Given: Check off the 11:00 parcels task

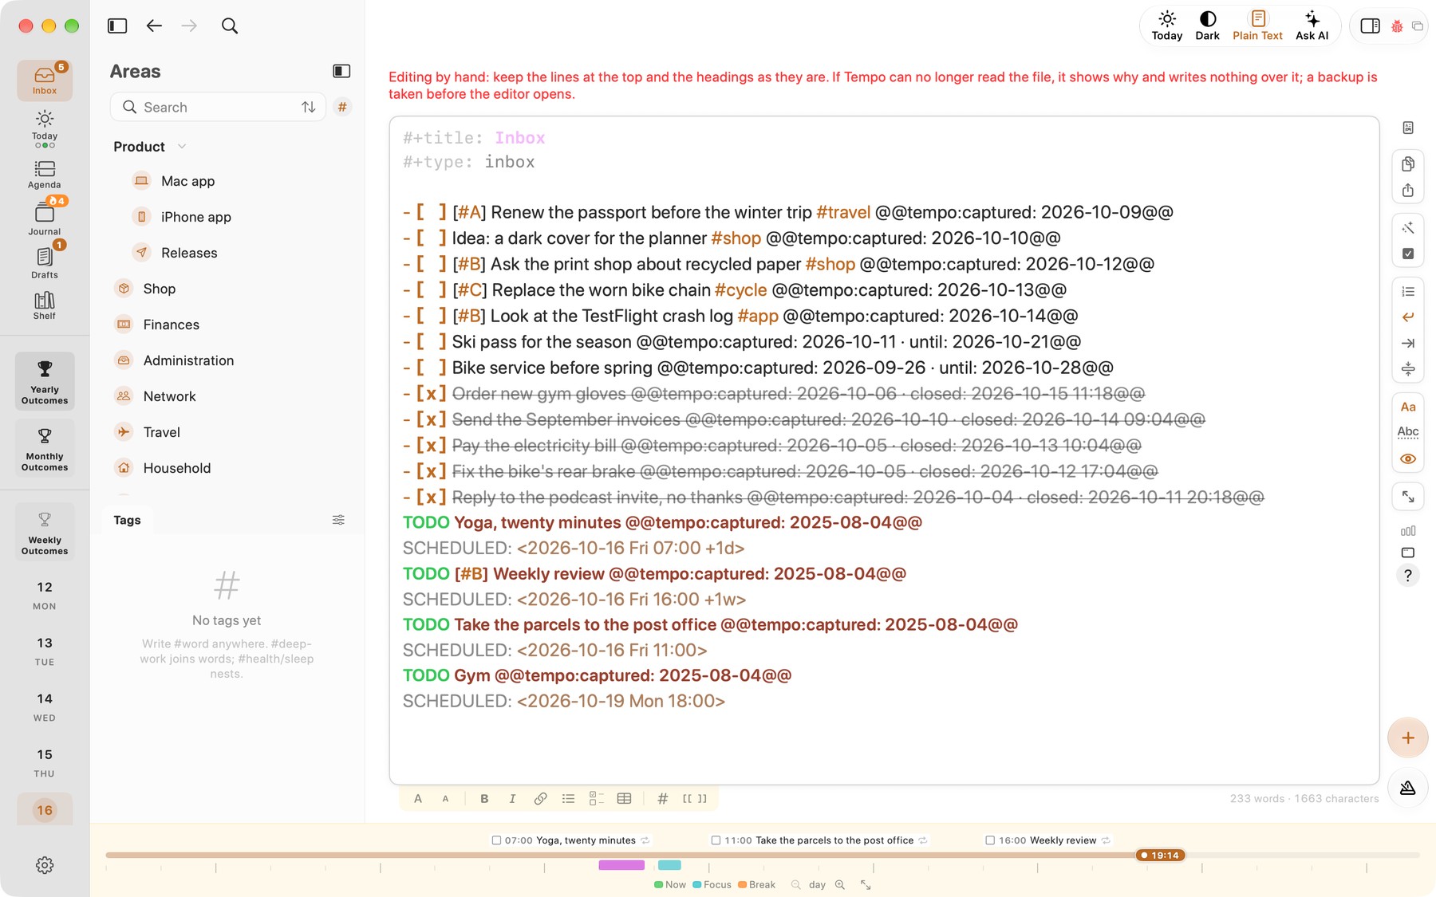Looking at the screenshot, I should pos(716,840).
